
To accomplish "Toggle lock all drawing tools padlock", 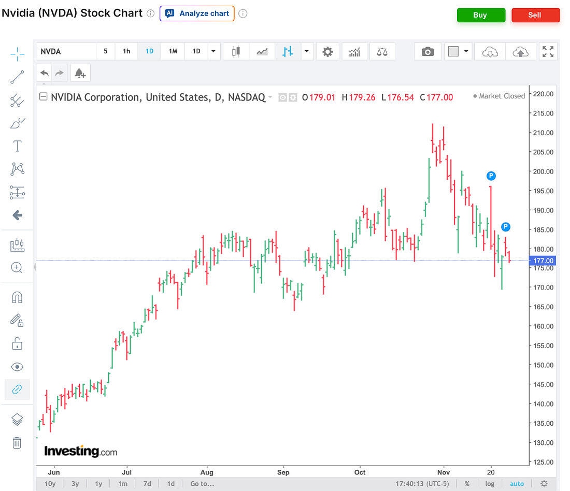I will (17, 344).
